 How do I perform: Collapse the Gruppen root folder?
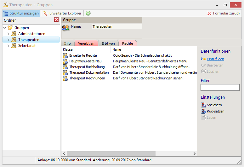point(4,28)
